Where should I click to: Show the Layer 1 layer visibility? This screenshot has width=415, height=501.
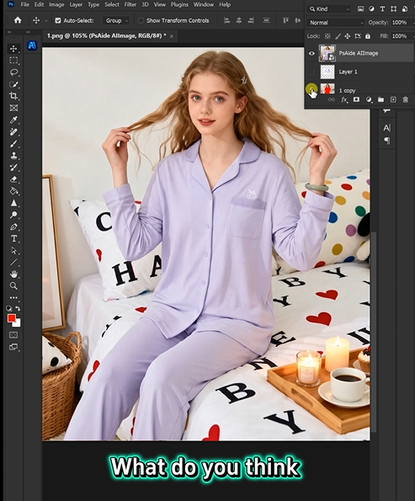coord(311,72)
